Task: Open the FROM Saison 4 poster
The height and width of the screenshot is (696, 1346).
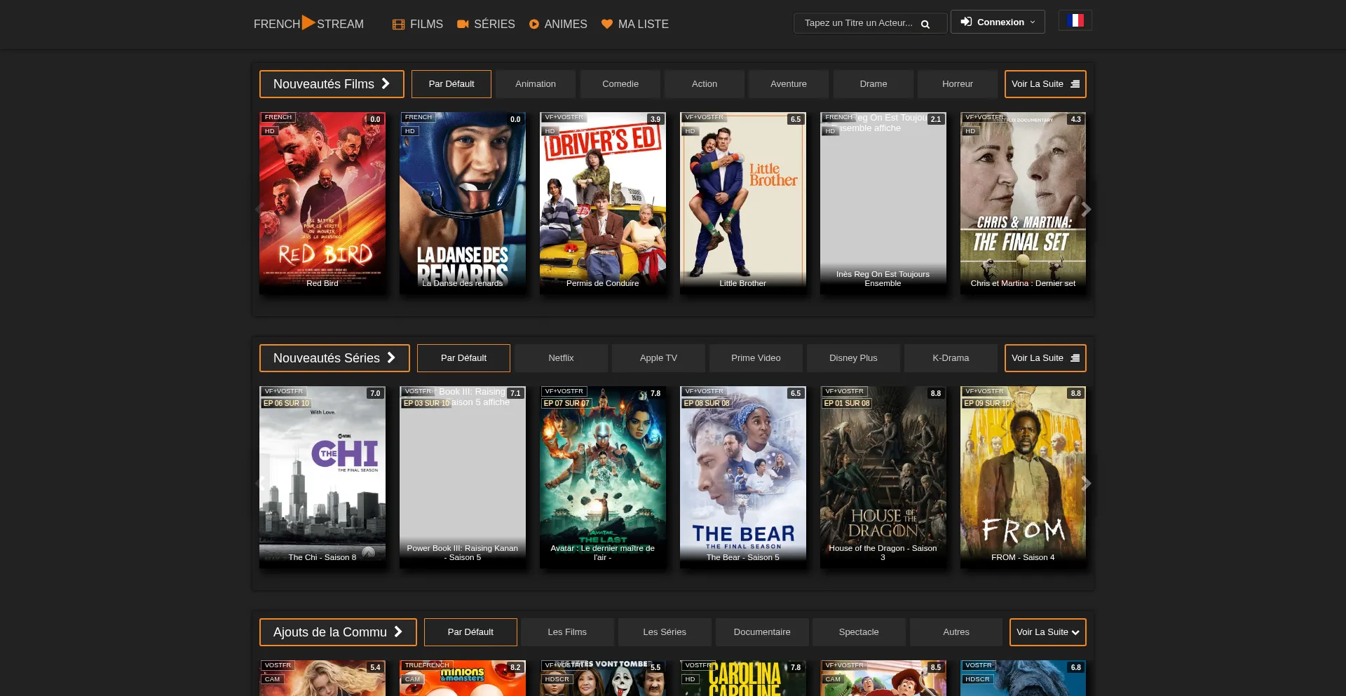Action: (1024, 477)
